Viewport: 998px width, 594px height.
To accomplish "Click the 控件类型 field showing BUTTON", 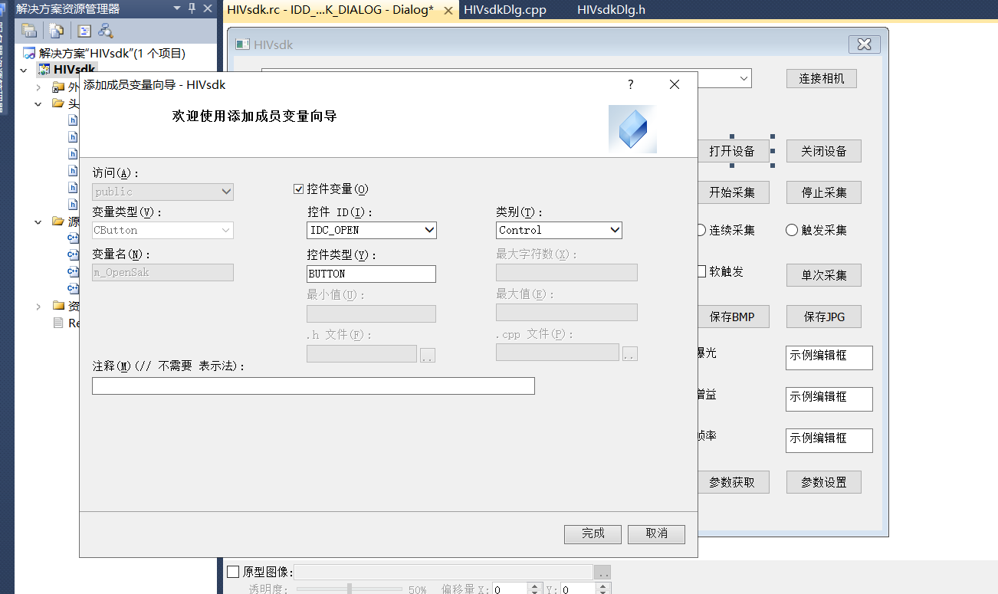I will (x=371, y=274).
